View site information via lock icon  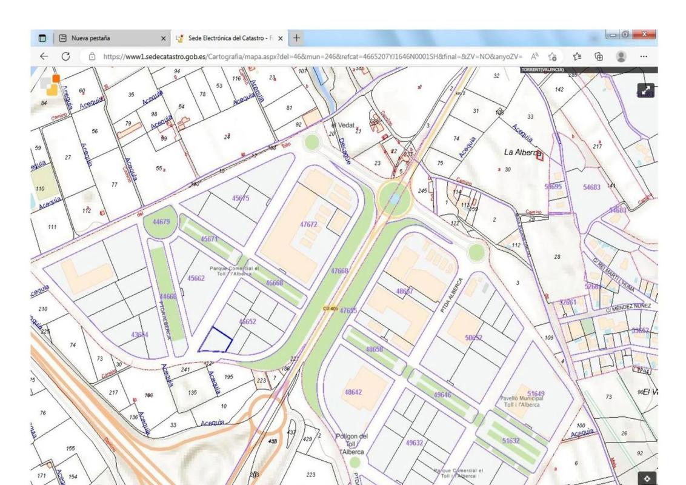pyautogui.click(x=92, y=56)
